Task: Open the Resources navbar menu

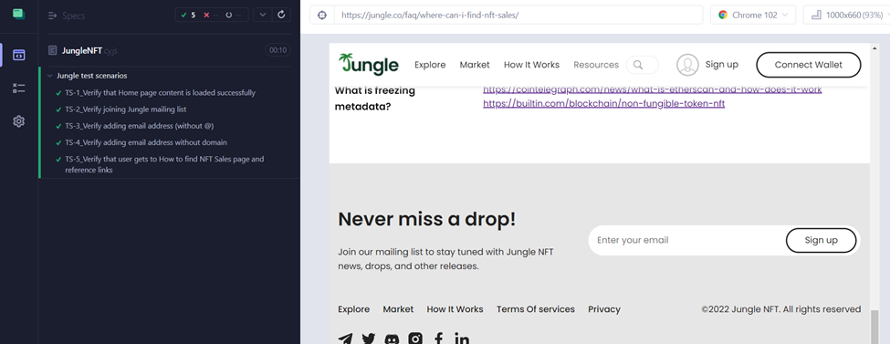Action: 596,65
